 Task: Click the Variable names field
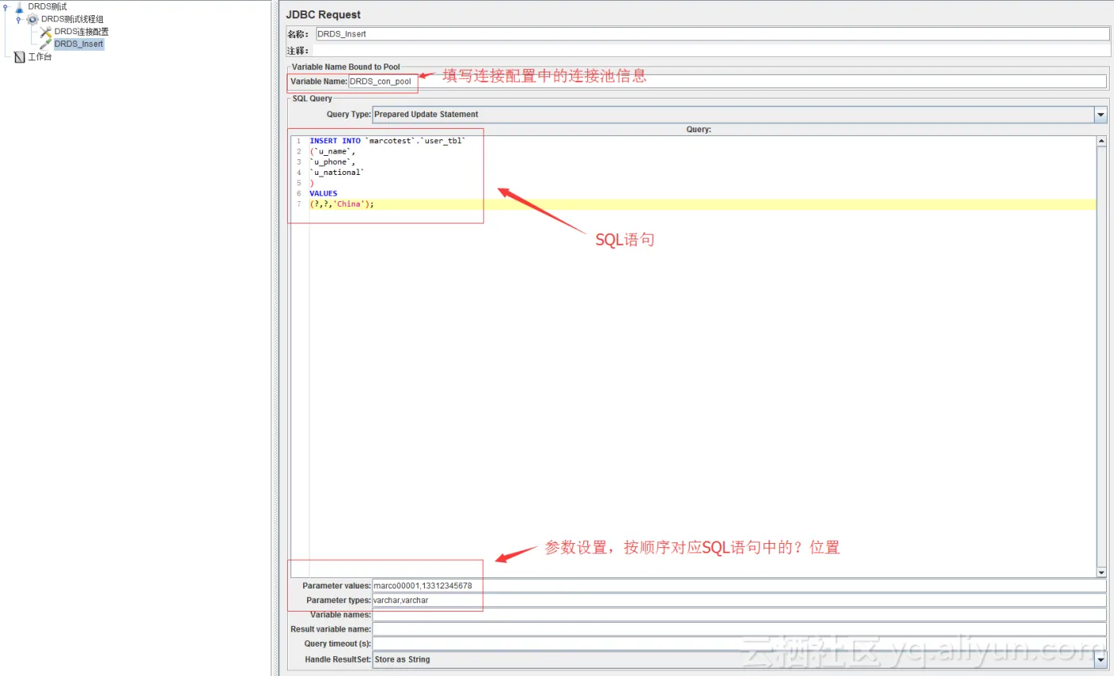click(739, 615)
